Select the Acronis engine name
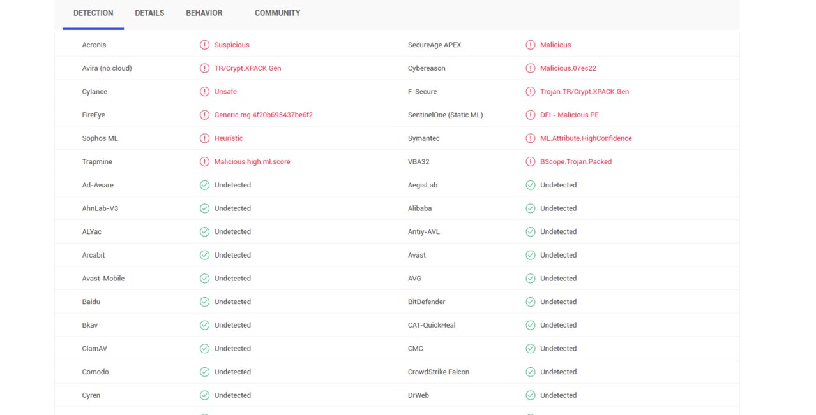816x415 pixels. tap(94, 45)
